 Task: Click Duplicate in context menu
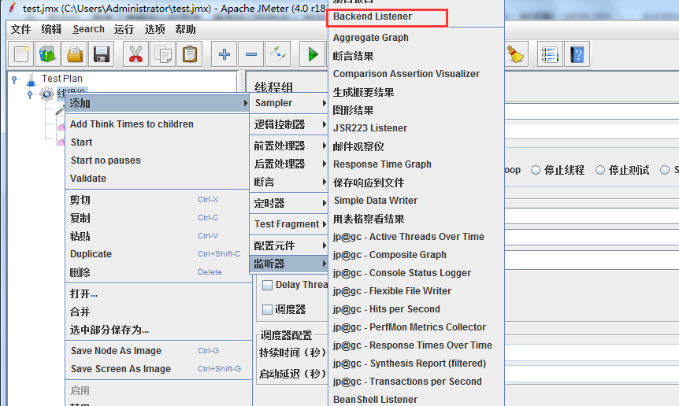coord(158,254)
